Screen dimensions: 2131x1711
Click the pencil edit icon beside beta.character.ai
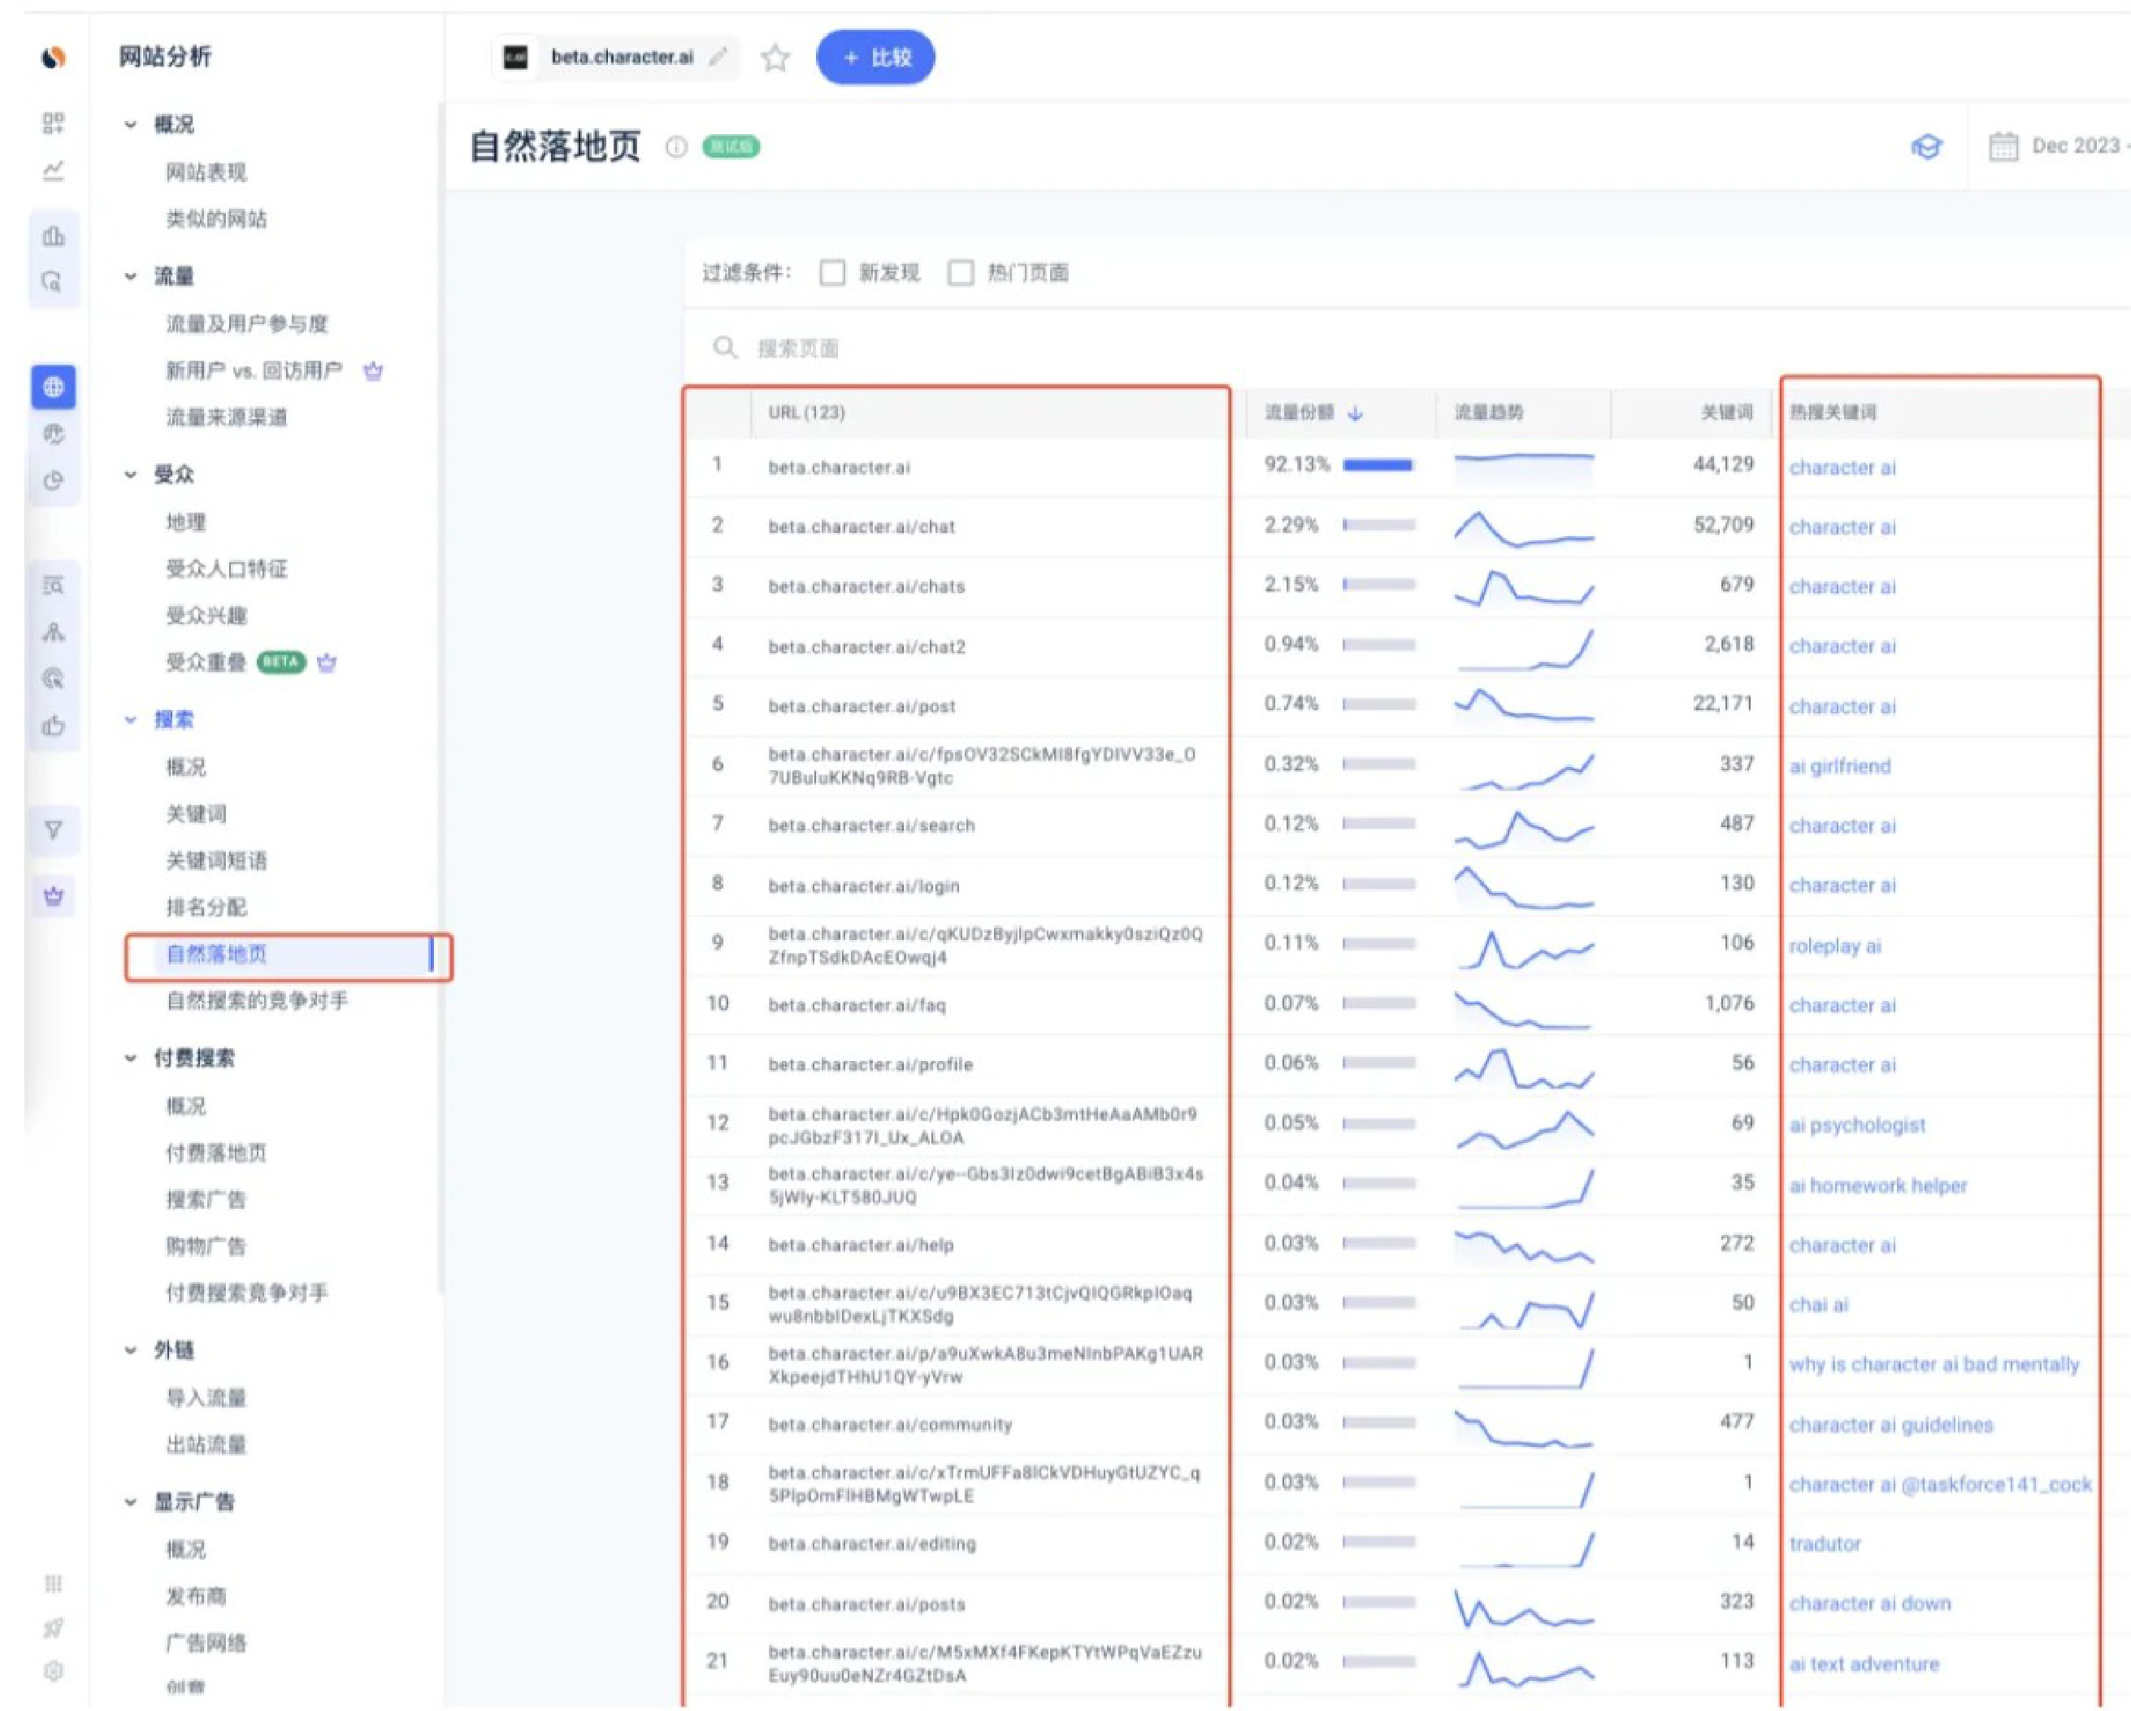[x=718, y=58]
